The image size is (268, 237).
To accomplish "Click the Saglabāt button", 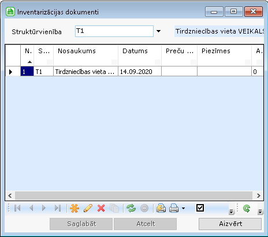I will (81, 224).
